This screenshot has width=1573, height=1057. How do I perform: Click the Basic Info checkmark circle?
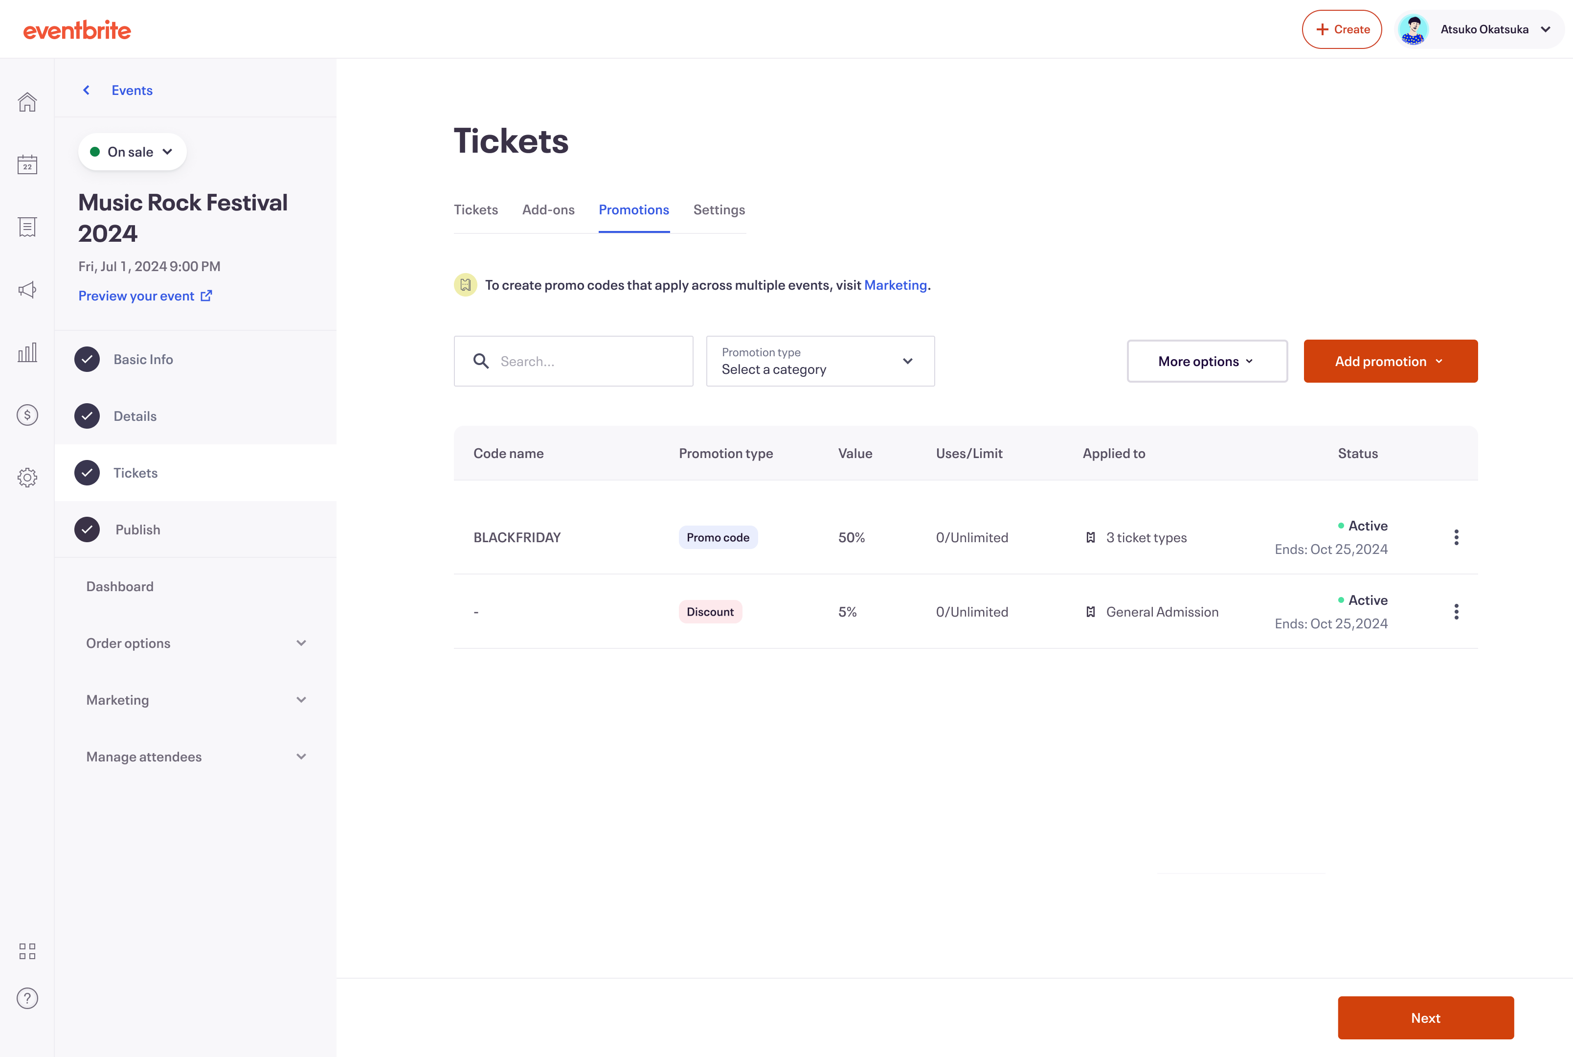(x=87, y=359)
